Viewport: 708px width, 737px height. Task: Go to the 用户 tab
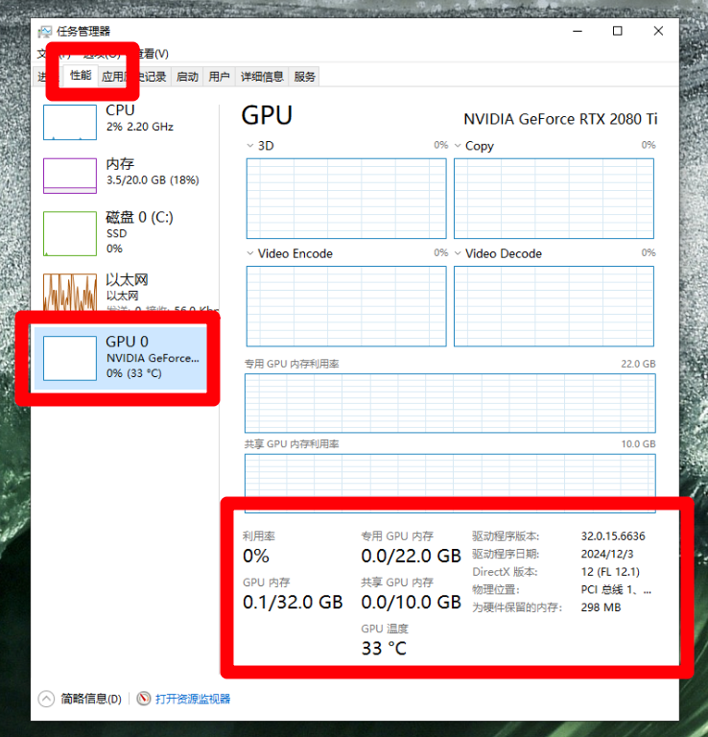(219, 77)
